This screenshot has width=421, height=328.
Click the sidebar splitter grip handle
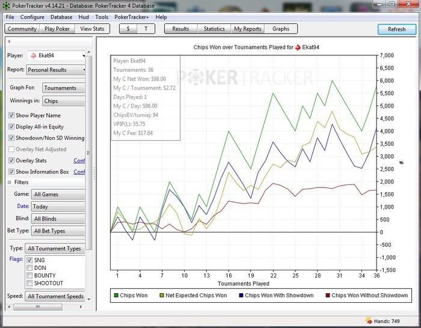94,174
